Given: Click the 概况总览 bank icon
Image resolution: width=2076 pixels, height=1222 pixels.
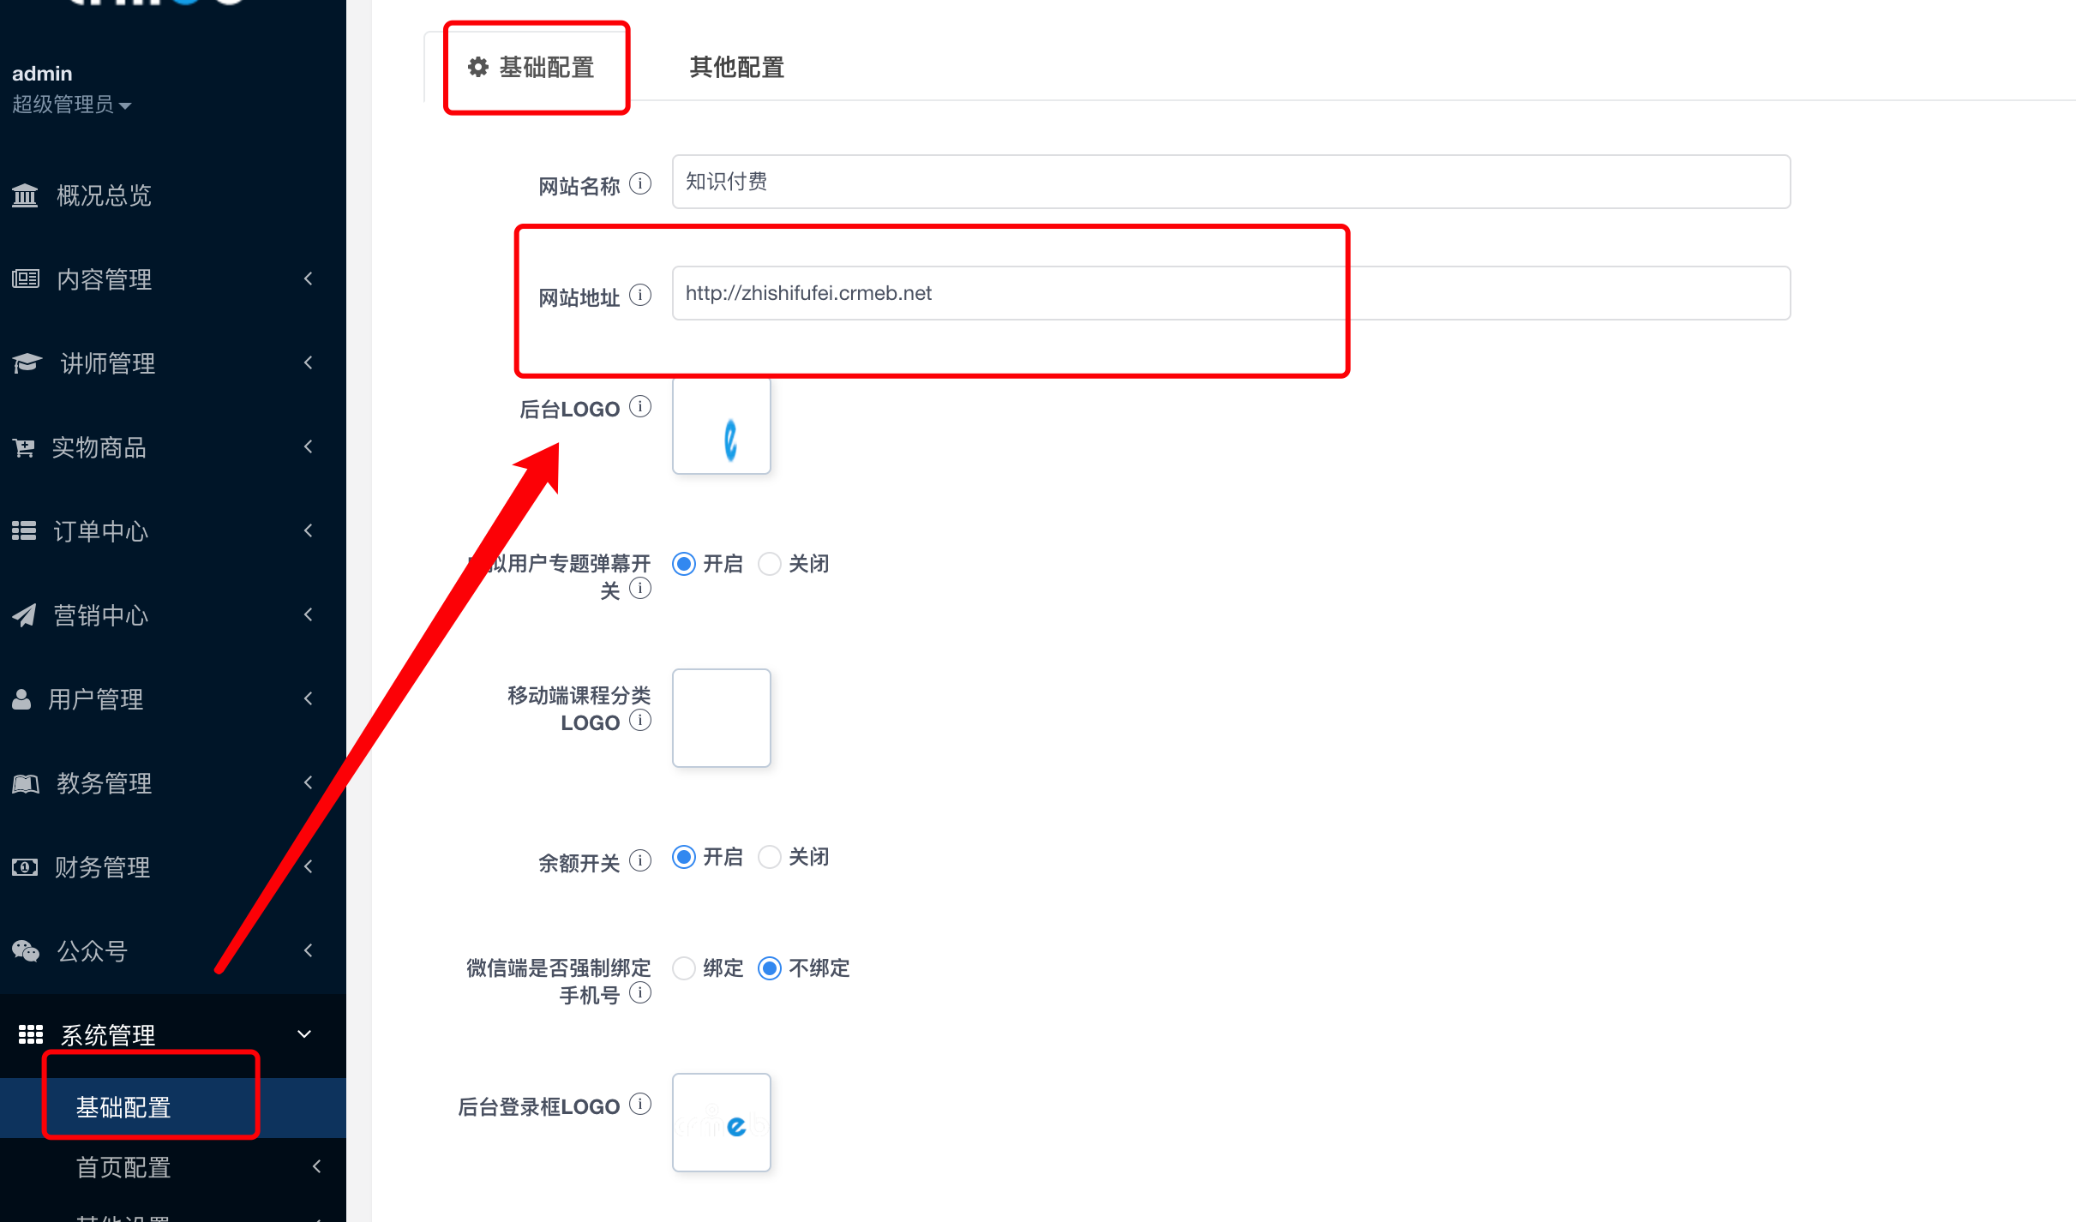Looking at the screenshot, I should [25, 195].
